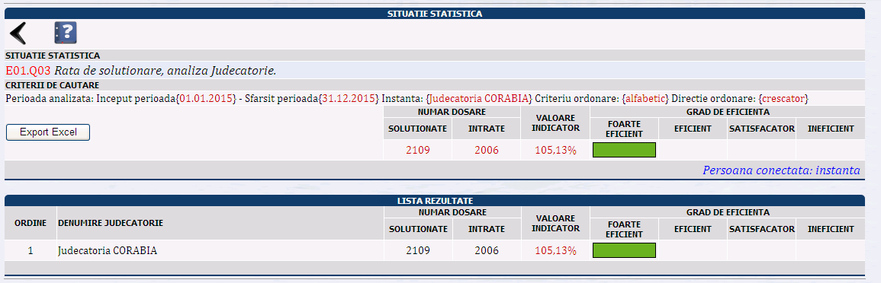Click the end date 31.12.2015

pyautogui.click(x=349, y=99)
